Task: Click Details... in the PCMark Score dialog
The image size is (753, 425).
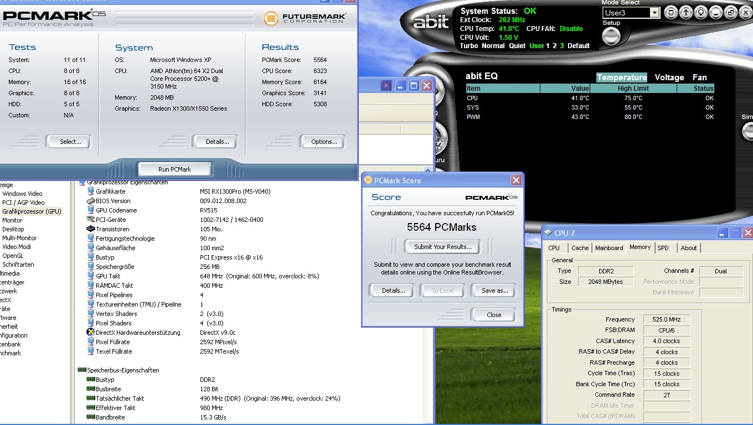Action: click(x=393, y=291)
